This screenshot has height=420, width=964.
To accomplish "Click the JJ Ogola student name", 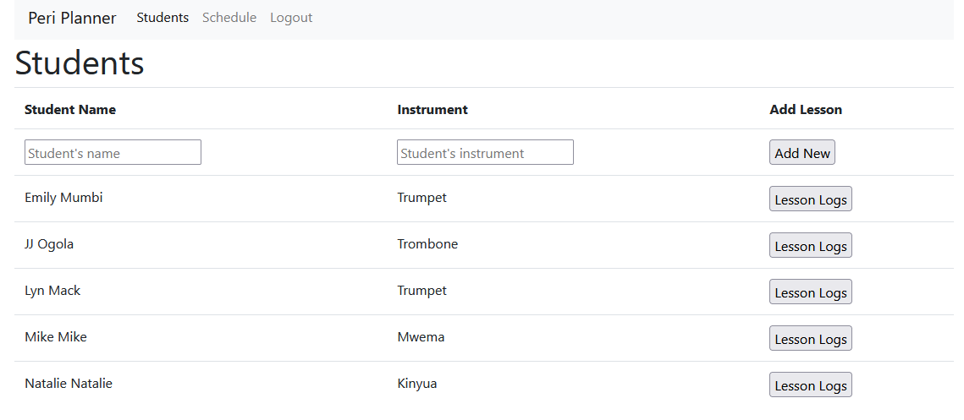I will coord(49,244).
